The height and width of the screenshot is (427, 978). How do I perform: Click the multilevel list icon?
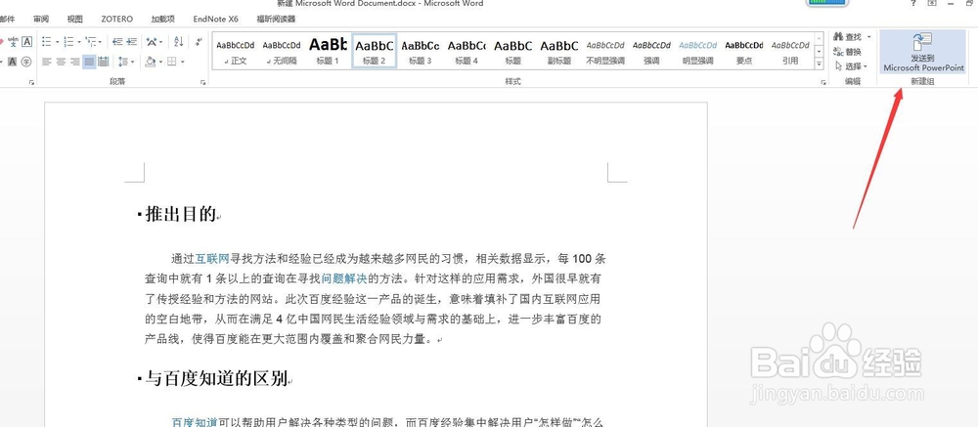coord(90,42)
